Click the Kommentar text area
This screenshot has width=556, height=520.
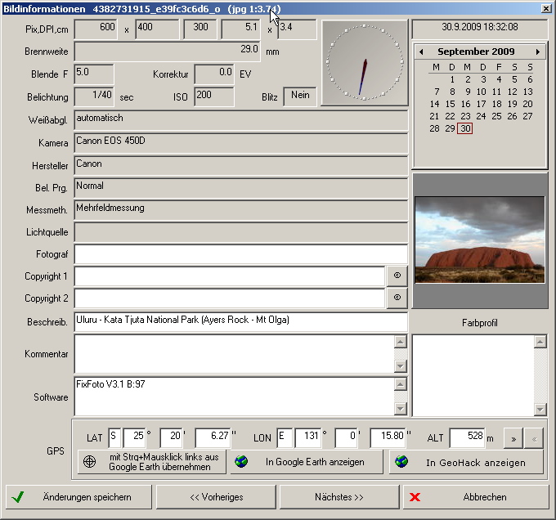coord(234,354)
